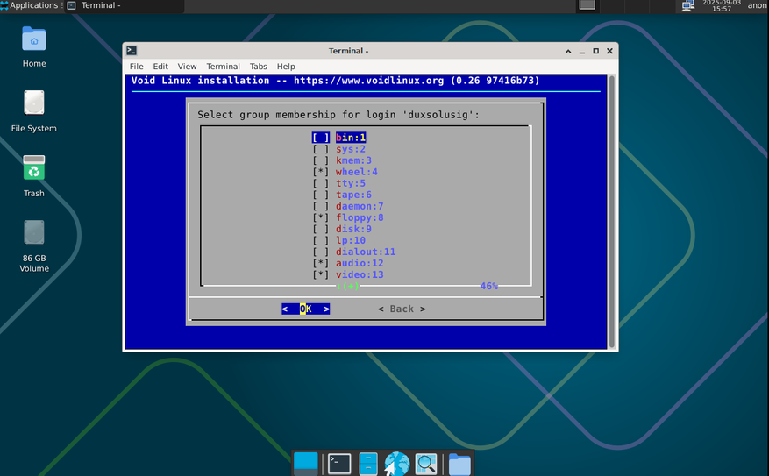
Task: Open Application Finder magnifier icon
Action: pyautogui.click(x=425, y=463)
